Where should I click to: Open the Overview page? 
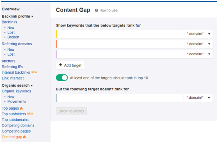point(10,9)
